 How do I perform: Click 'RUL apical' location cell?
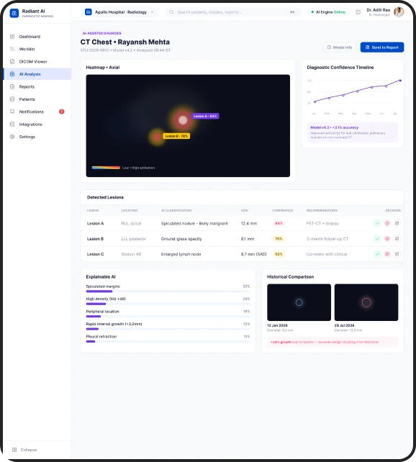coord(131,224)
